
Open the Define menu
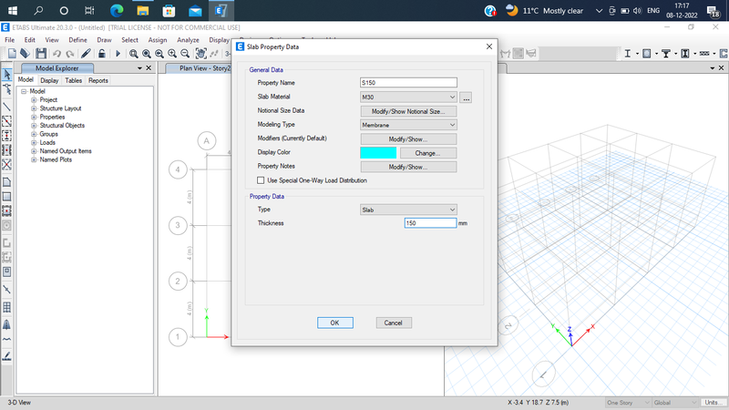point(77,40)
